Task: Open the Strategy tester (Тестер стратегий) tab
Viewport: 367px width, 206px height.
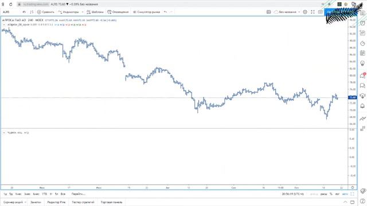Action: coord(83,202)
